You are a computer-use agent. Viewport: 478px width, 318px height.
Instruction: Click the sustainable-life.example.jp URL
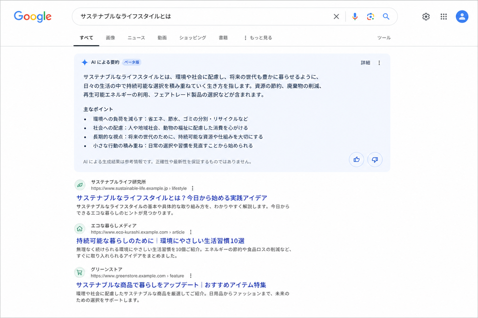pyautogui.click(x=139, y=188)
